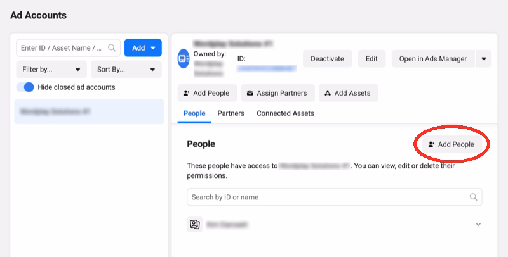Switch to the Connected Assets tab
The width and height of the screenshot is (508, 257).
(285, 113)
